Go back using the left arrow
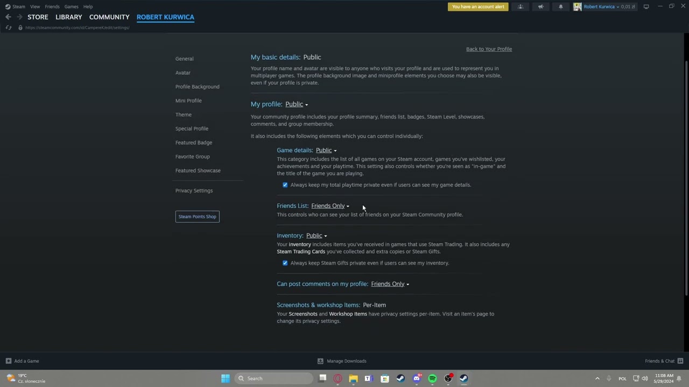 click(x=8, y=17)
